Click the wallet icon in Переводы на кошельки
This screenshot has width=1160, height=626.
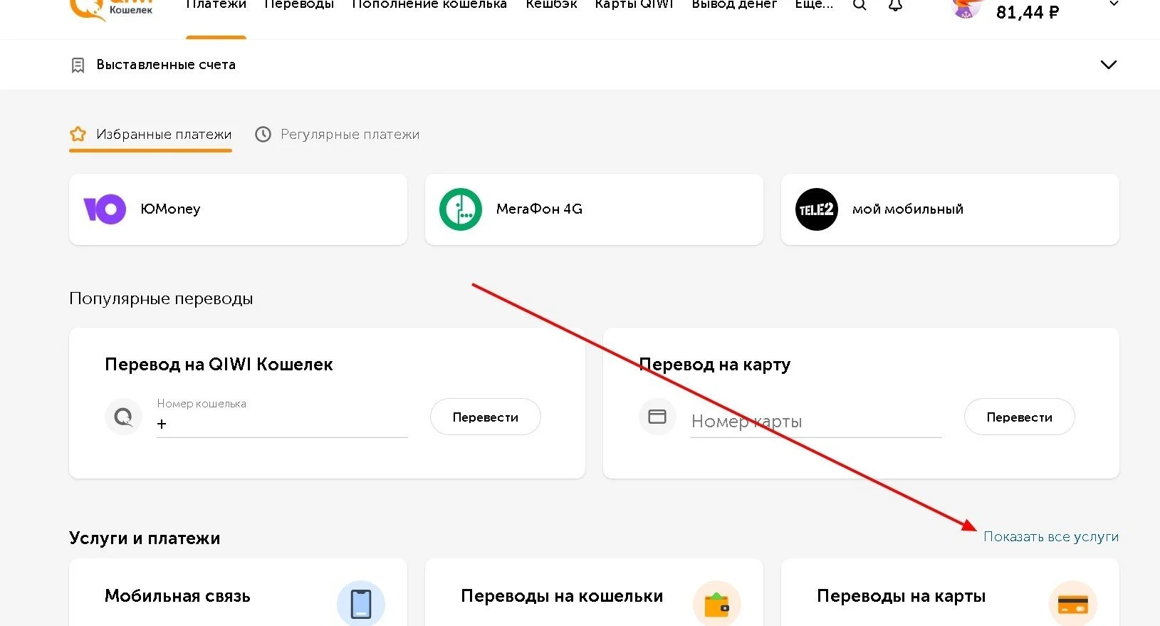(717, 604)
